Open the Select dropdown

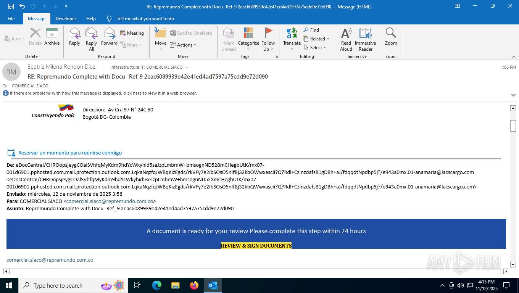[315, 47]
